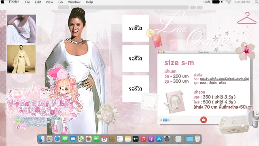This screenshot has width=259, height=146.
Task: Click the first toolbar button right of address bar
Action: click(x=193, y=7)
